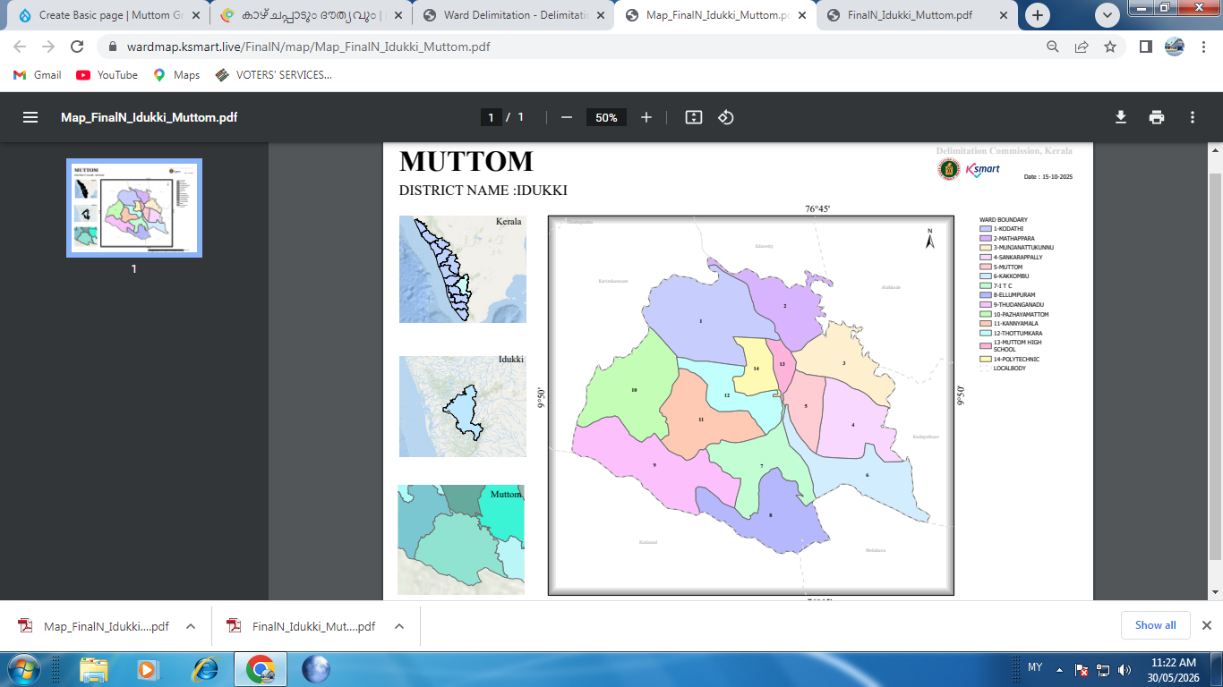Go forward in browser history
Screen dimensions: 1223x687
pyautogui.click(x=48, y=47)
